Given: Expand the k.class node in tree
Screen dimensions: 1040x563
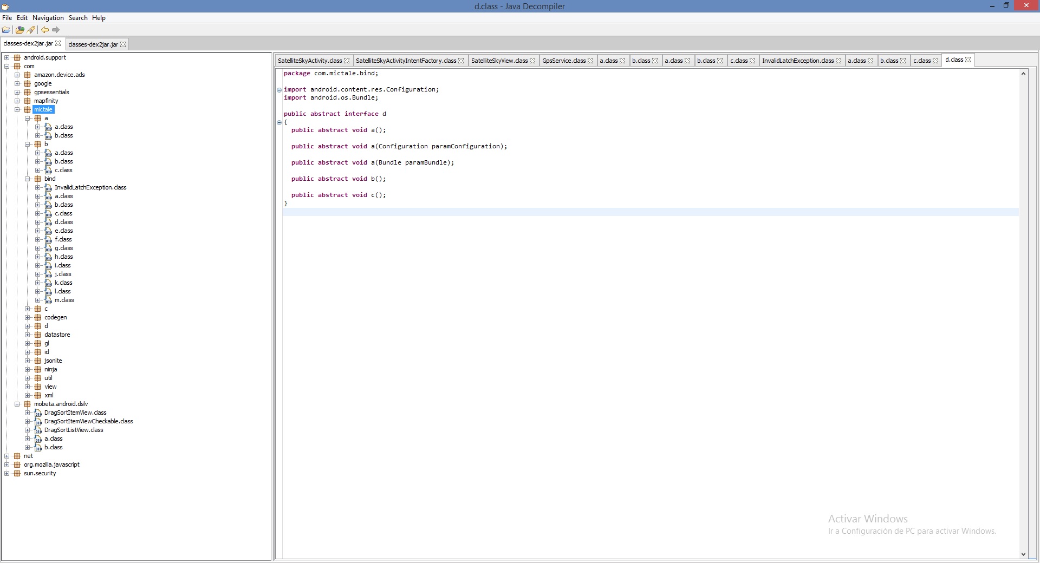Looking at the screenshot, I should (x=38, y=283).
